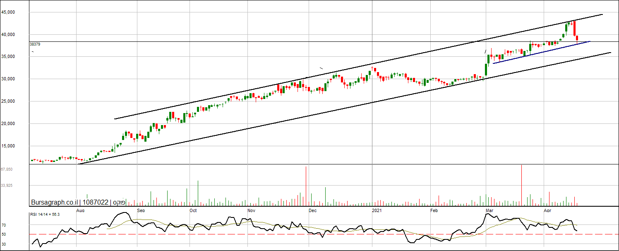Click the RSI 70 level label
Viewport: 619px width, 251px height.
click(4, 225)
